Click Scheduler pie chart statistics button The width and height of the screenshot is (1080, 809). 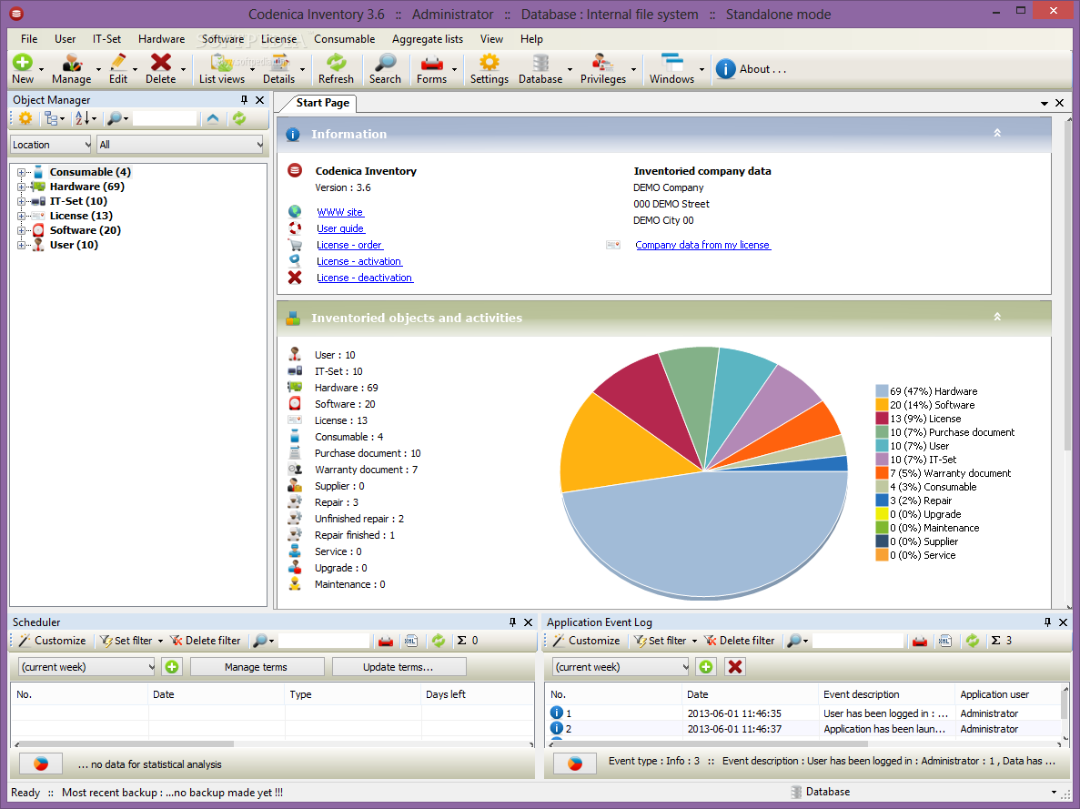[41, 763]
